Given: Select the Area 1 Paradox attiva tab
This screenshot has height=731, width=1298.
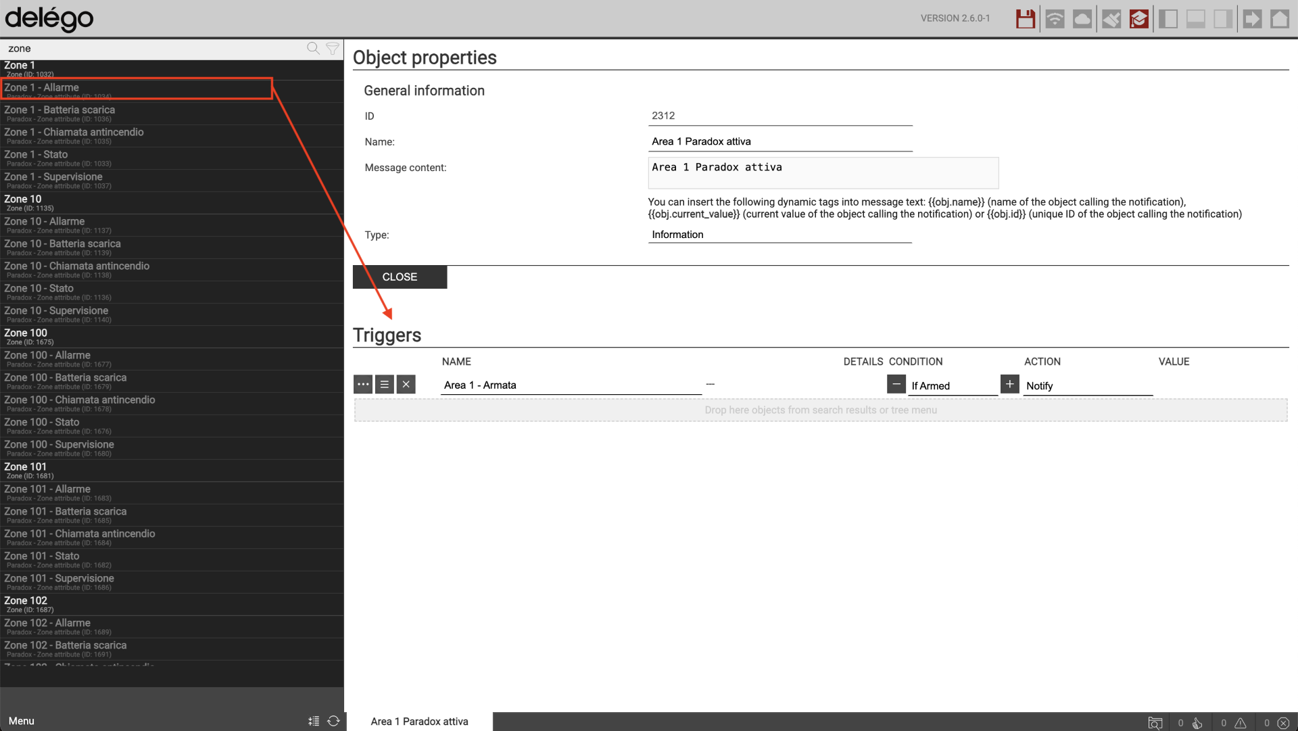Looking at the screenshot, I should pos(419,722).
